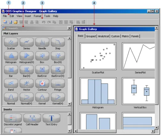The height and width of the screenshot is (137, 161).
Task: Select the Scatter plot layer icon
Action: tap(11, 42)
